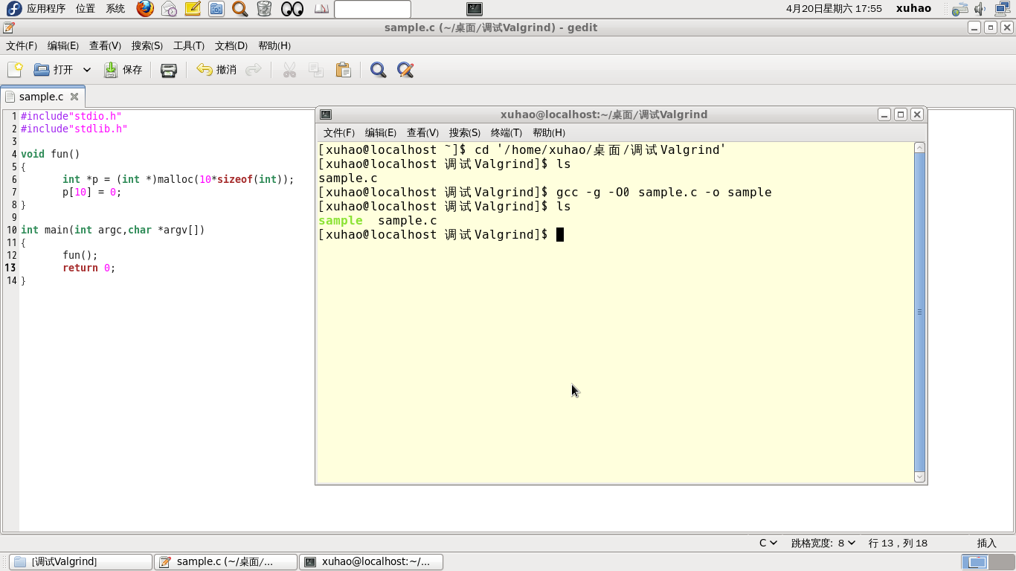Image resolution: width=1016 pixels, height=571 pixels.
Task: Open the volume control tray icon
Action: [x=980, y=9]
